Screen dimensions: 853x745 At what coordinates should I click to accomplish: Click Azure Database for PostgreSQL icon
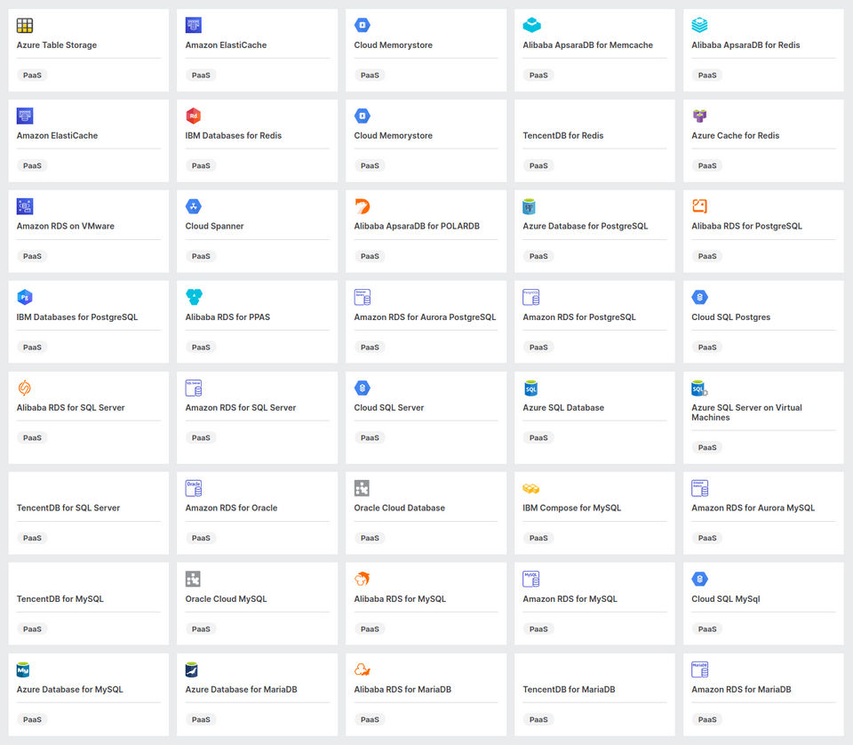(529, 206)
